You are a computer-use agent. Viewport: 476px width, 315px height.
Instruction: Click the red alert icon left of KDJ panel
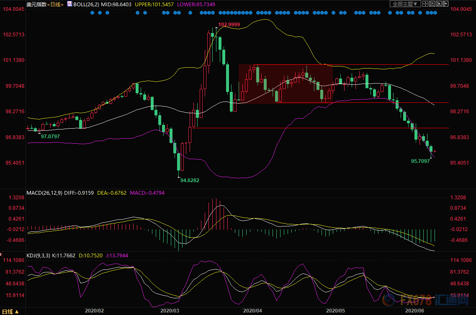pos(1,254)
